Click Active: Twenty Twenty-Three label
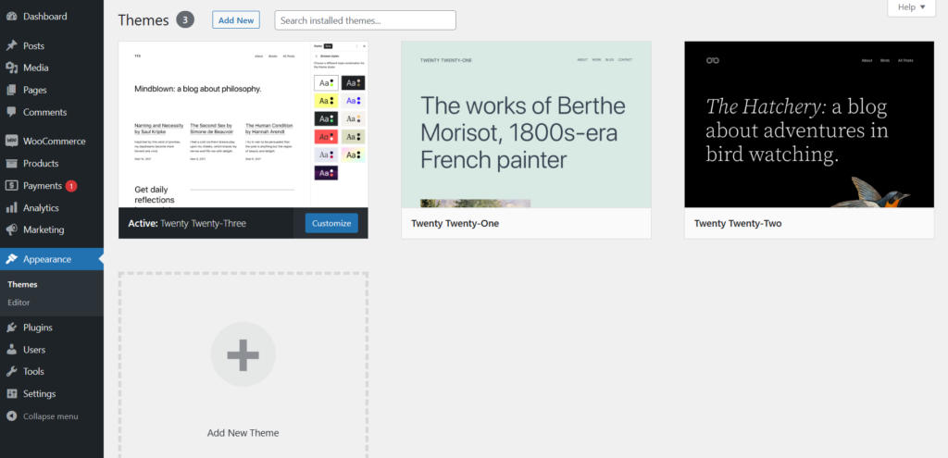Image resolution: width=948 pixels, height=458 pixels. point(187,224)
